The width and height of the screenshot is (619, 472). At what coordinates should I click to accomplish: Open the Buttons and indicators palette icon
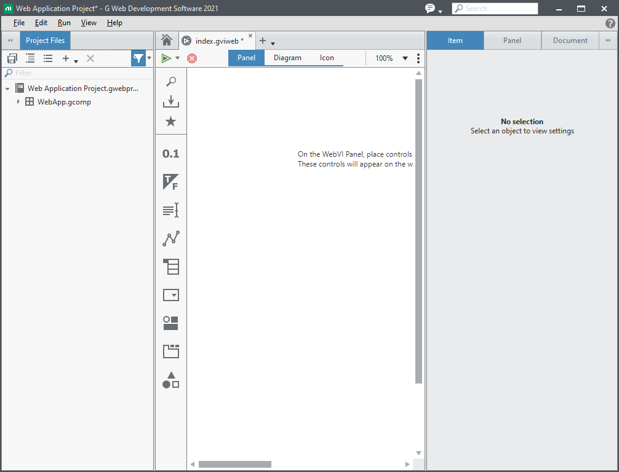[171, 323]
